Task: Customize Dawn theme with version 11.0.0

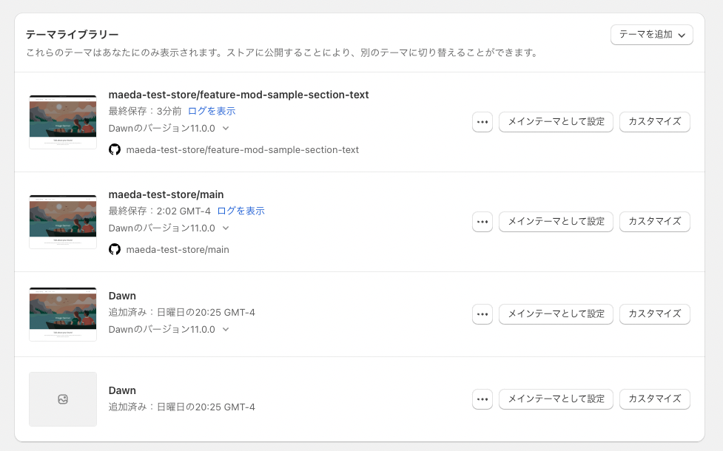Action: pyautogui.click(x=655, y=314)
